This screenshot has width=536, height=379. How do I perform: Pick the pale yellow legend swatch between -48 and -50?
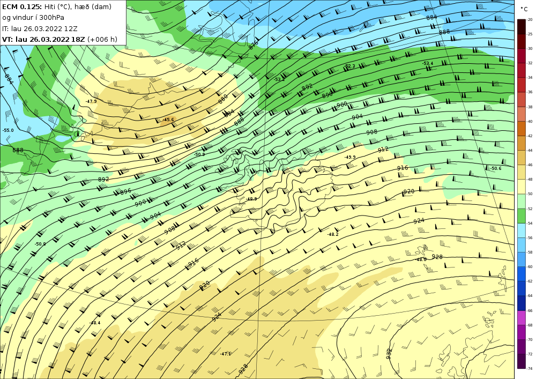tap(522, 187)
